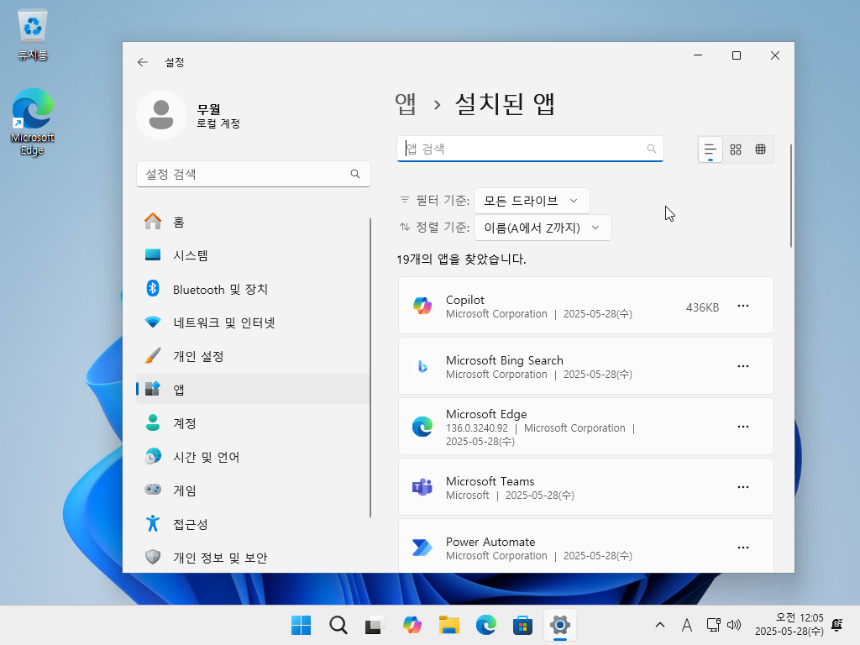This screenshot has height=645, width=860.
Task: Select 앱 in the sidebar
Action: click(x=253, y=390)
